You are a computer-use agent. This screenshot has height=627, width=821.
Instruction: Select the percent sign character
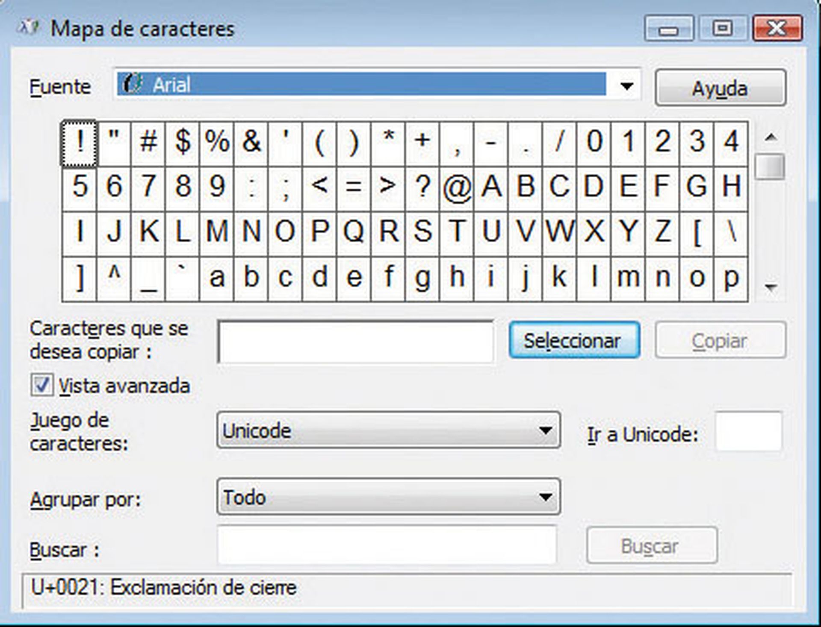click(x=216, y=143)
